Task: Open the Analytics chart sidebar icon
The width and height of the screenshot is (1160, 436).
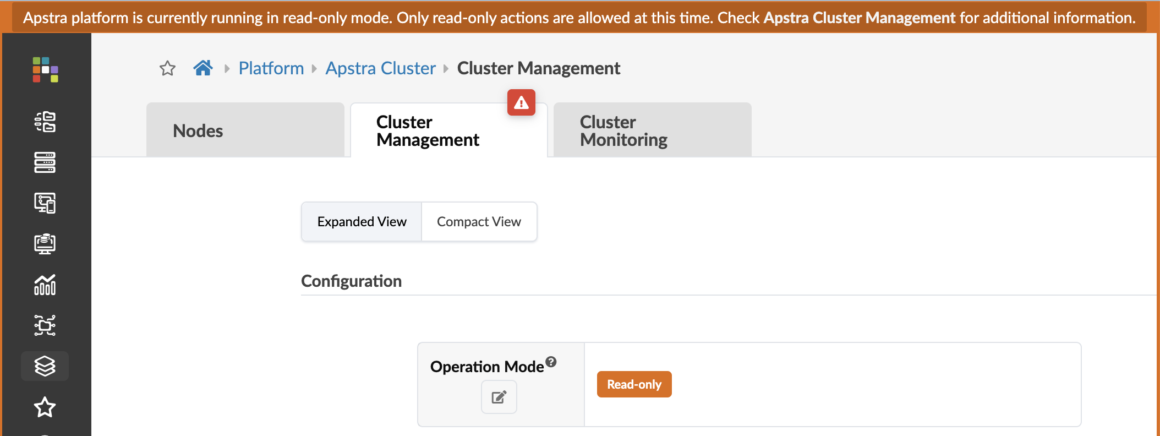Action: pyautogui.click(x=45, y=285)
